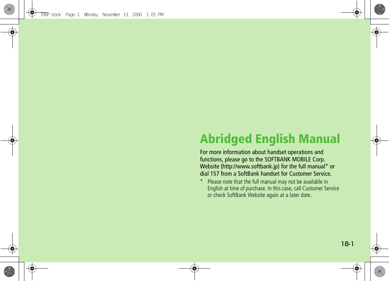The image size is (389, 281).
Task: Click the line starting 'For more information about handset'
Action: 262,152
